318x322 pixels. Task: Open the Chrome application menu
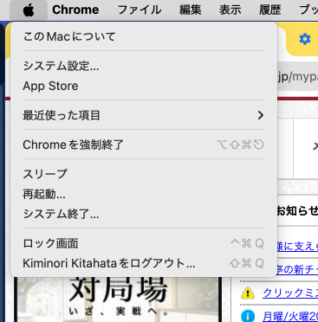[x=75, y=10]
